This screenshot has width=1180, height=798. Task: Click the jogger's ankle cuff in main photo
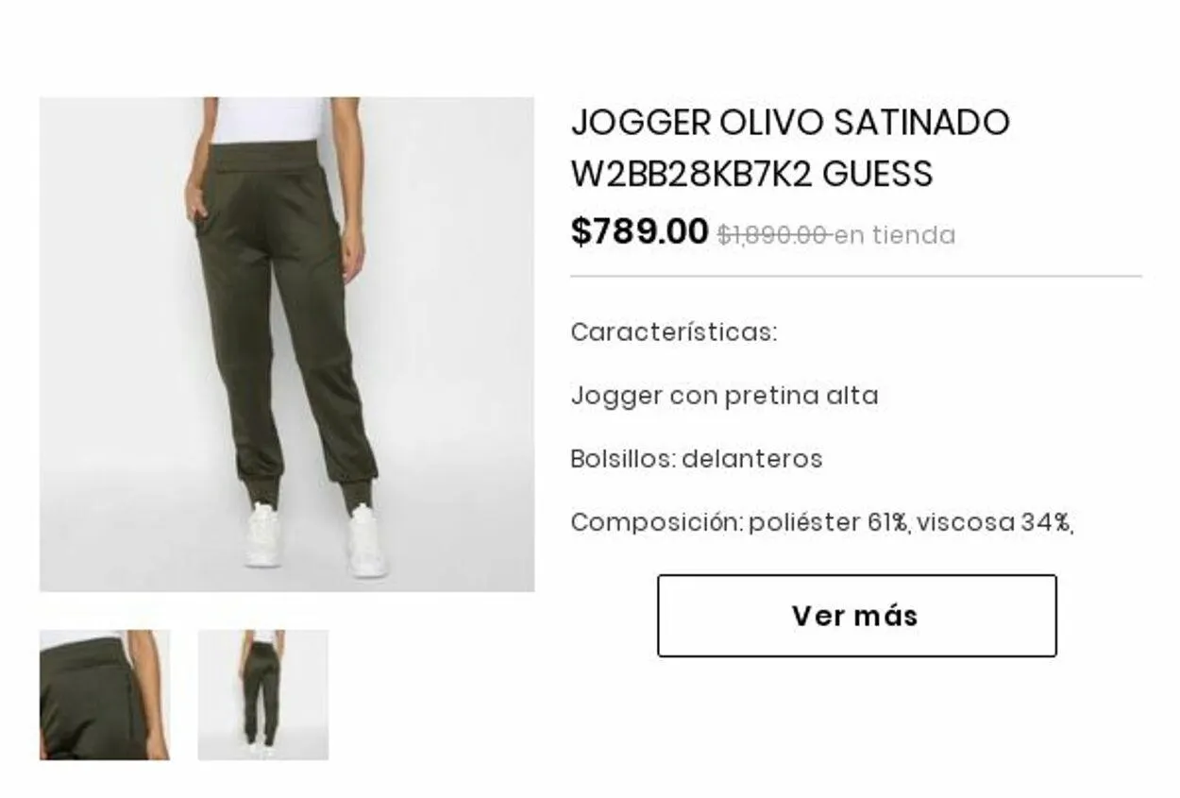pos(261,491)
